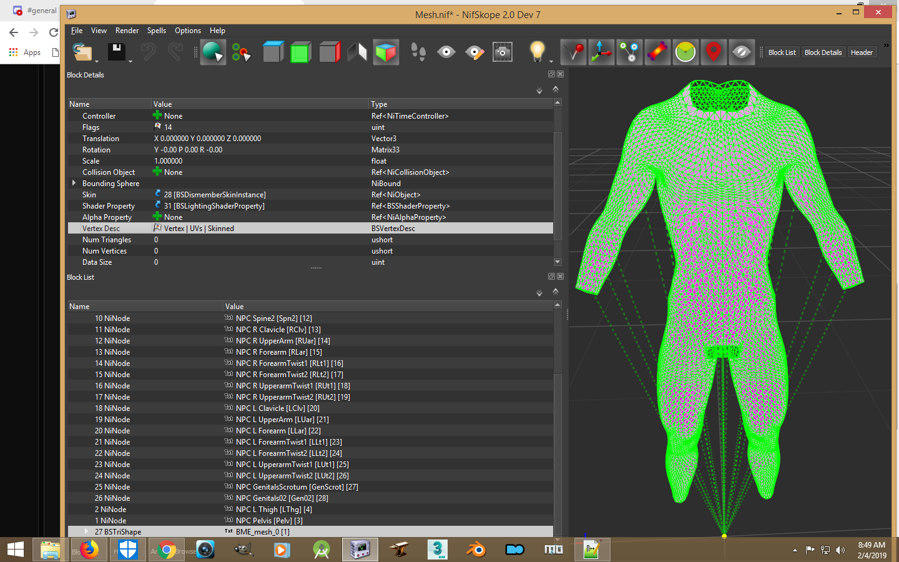Switch to top view cube icon

point(273,52)
